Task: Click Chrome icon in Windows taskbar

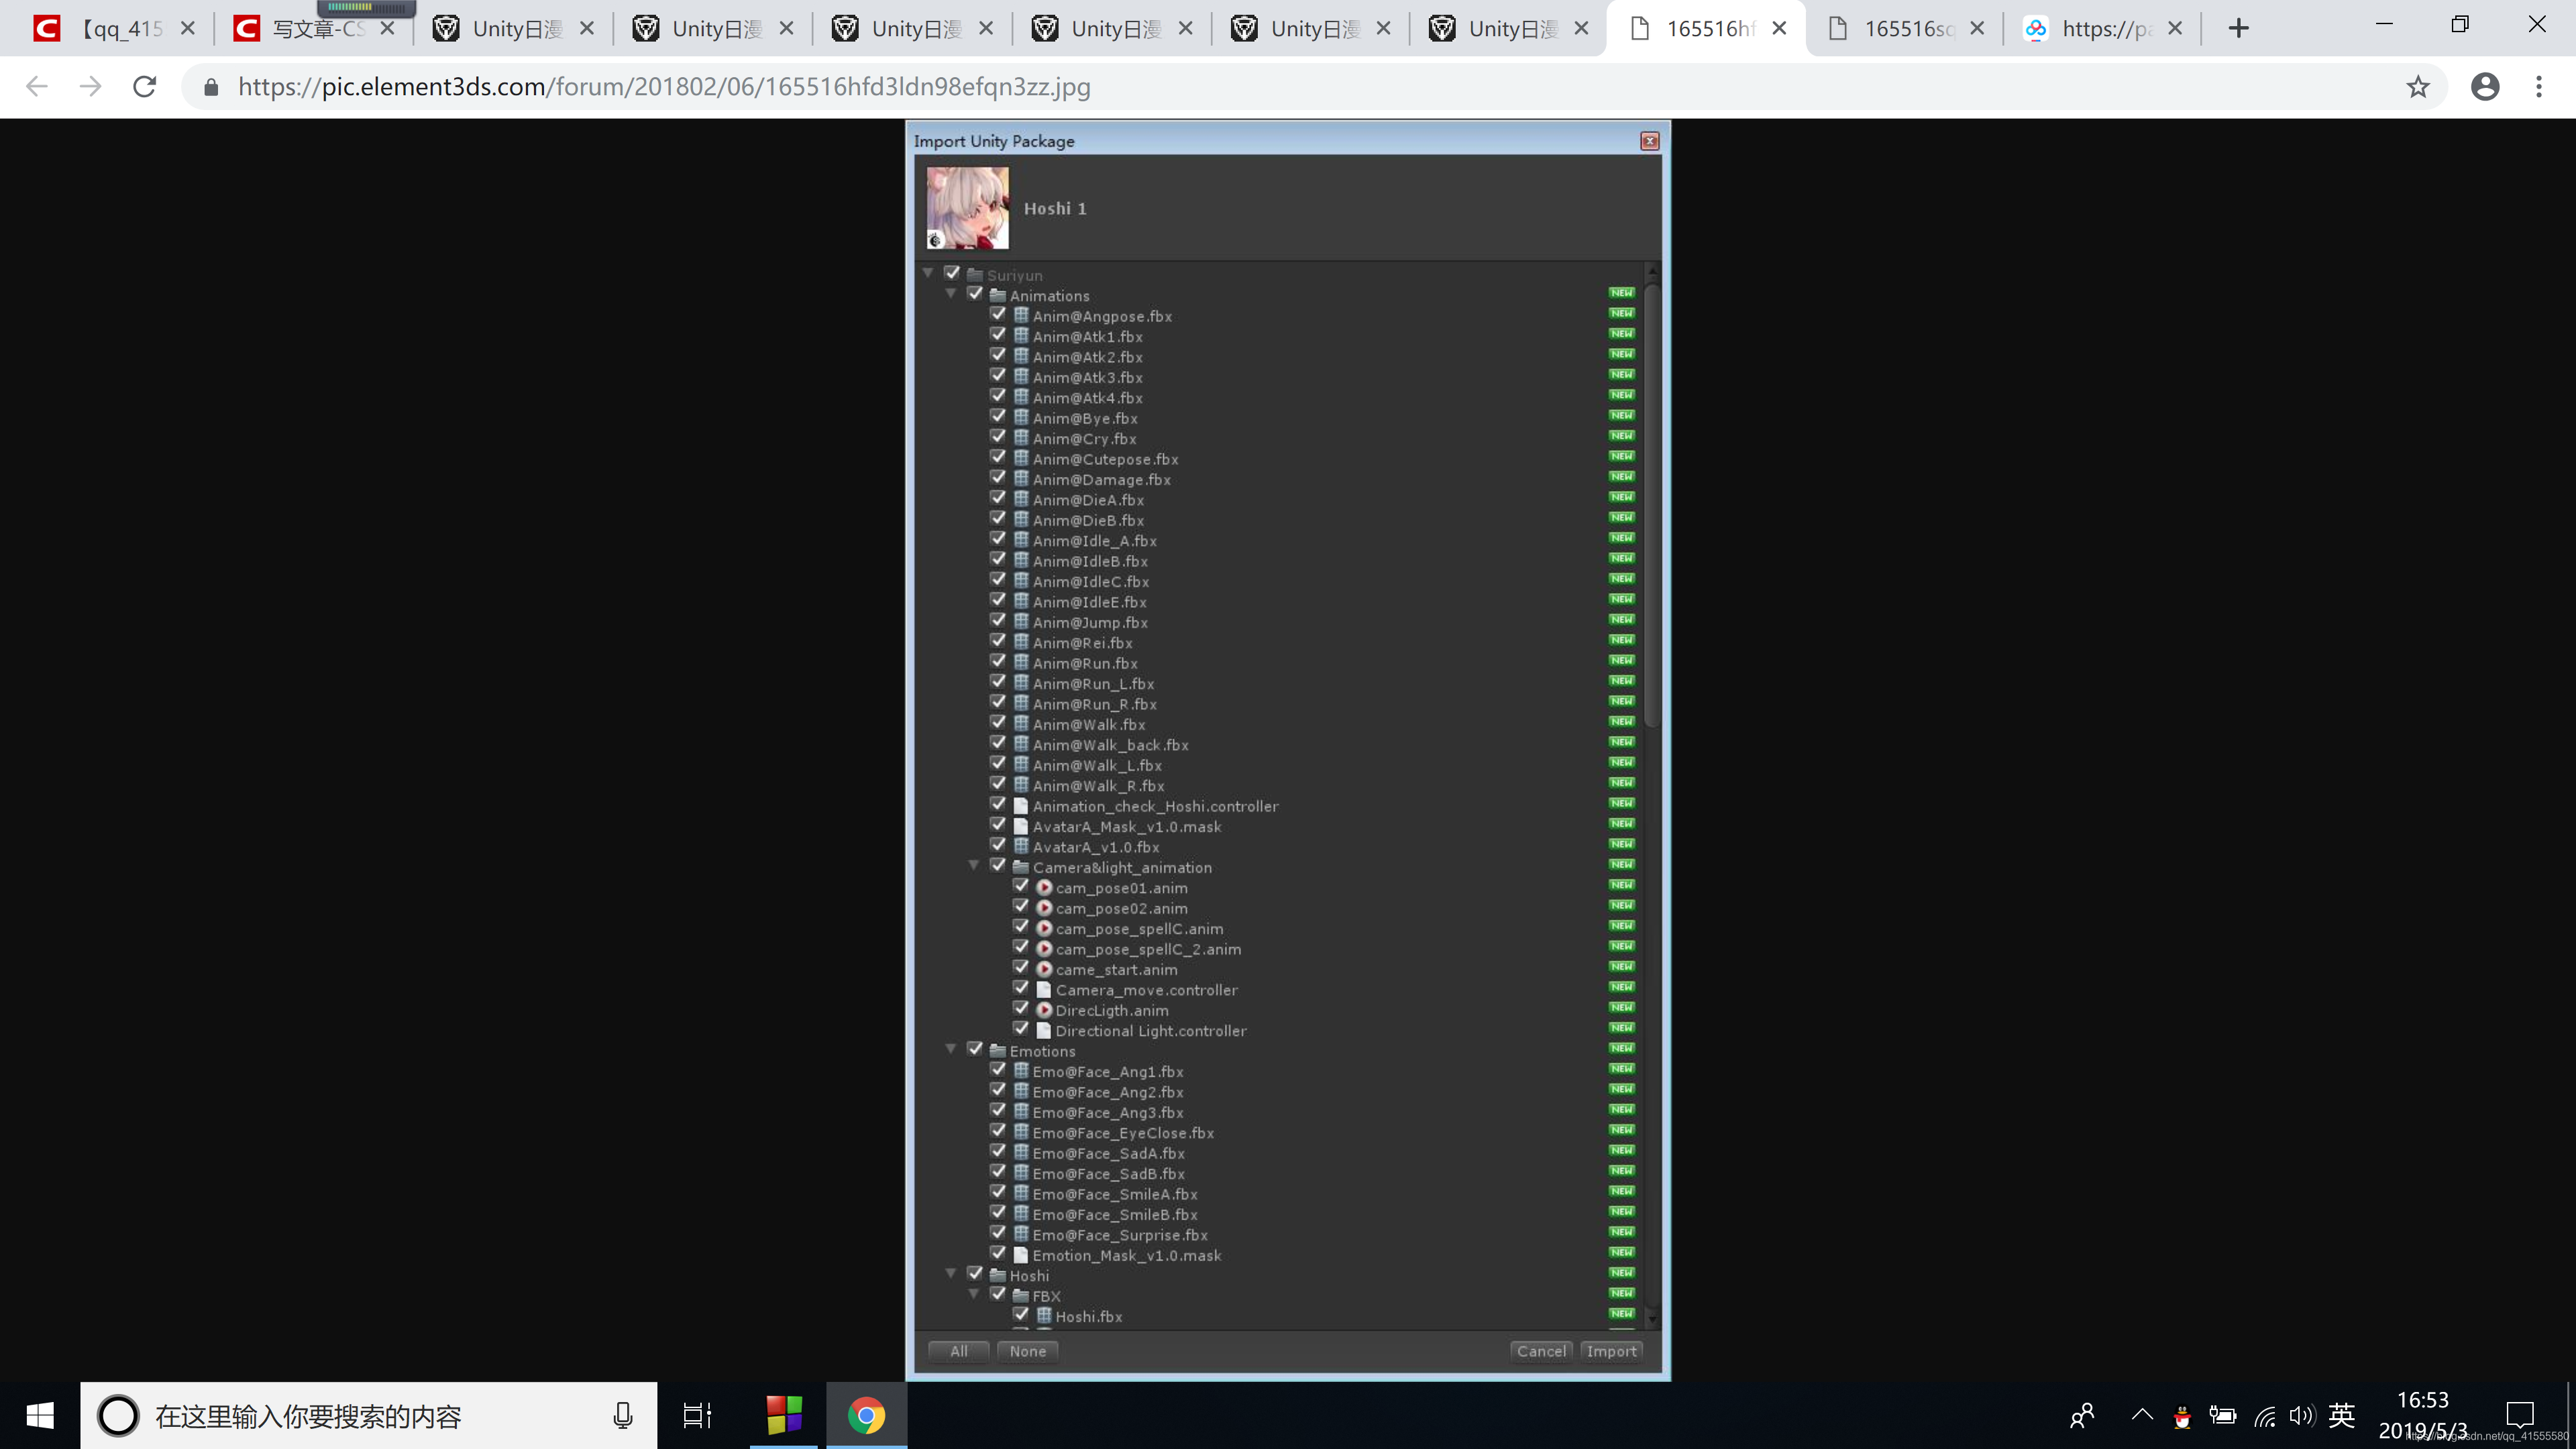Action: [866, 1415]
